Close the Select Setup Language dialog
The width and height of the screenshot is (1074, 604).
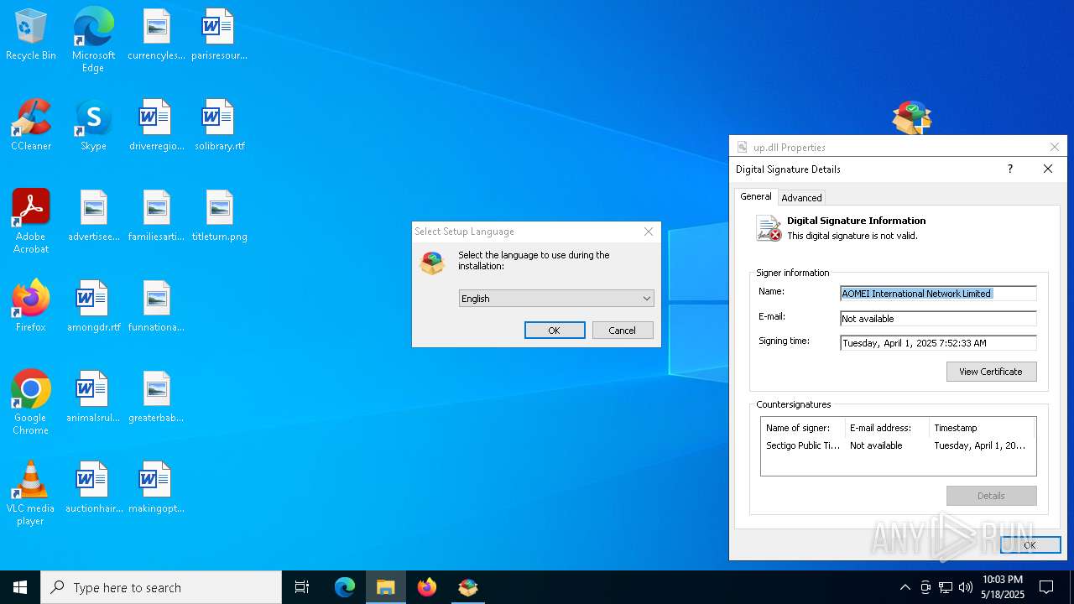[x=649, y=232]
